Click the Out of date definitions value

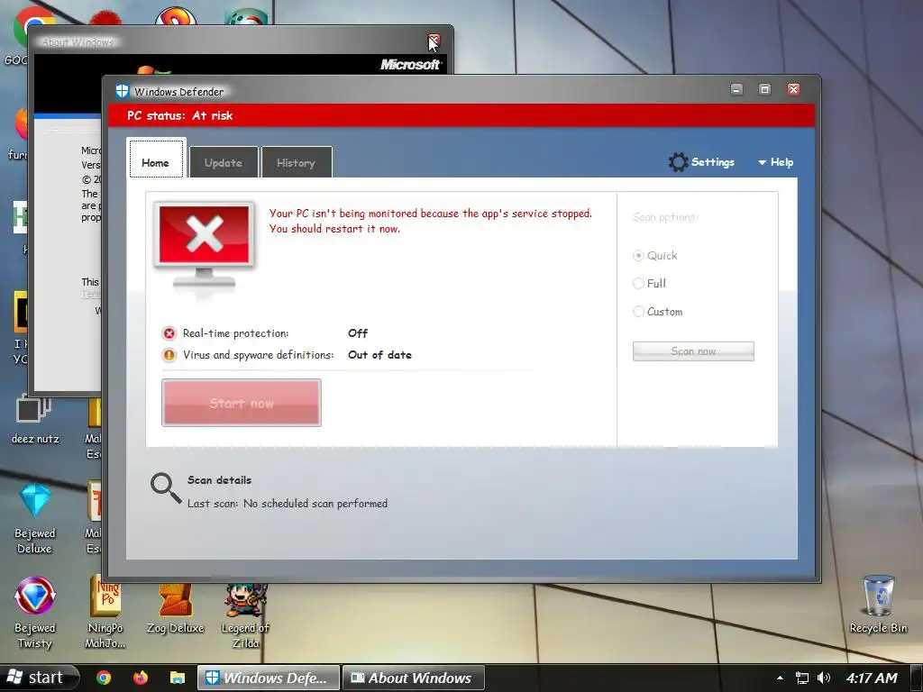[379, 355]
